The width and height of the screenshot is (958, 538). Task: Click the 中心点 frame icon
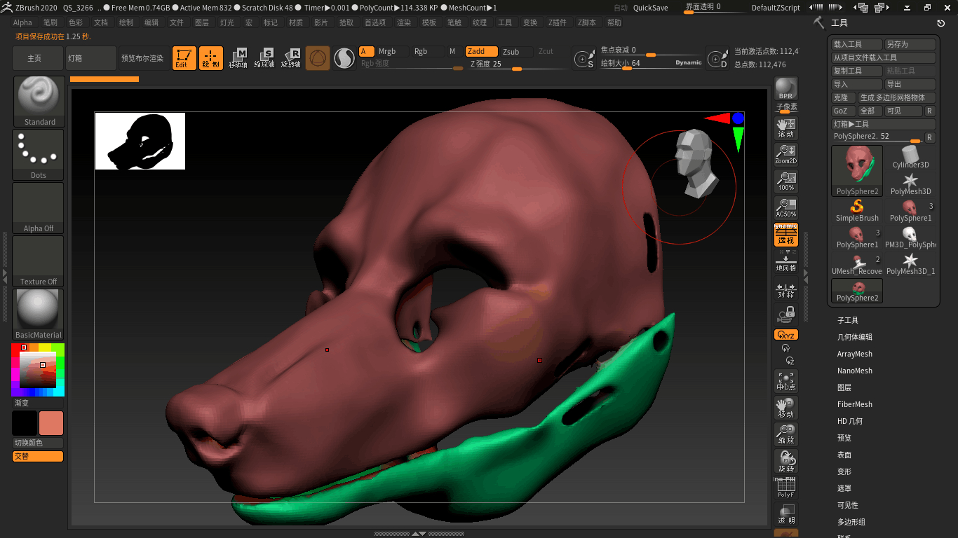[x=785, y=381]
